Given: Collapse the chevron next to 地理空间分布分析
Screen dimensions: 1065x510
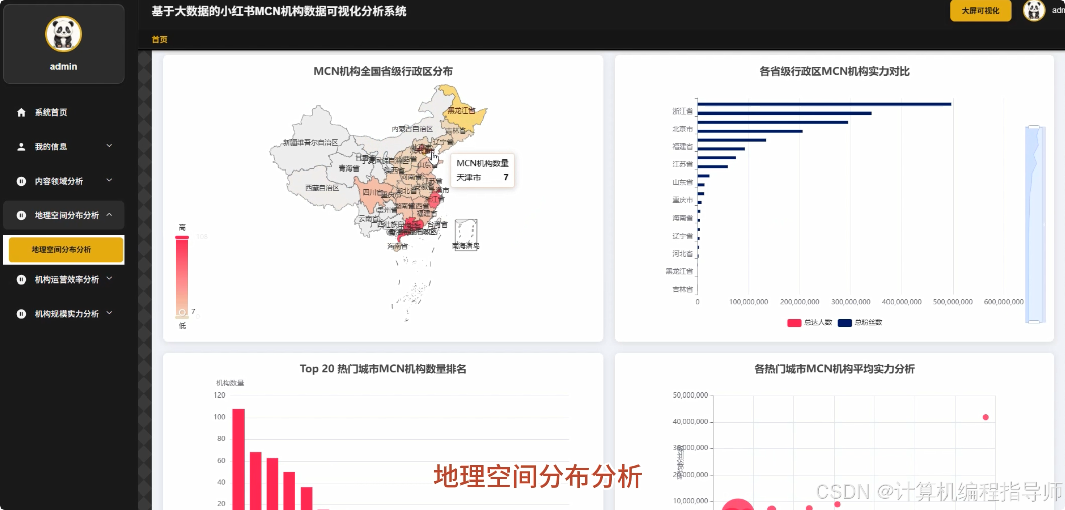Looking at the screenshot, I should [109, 215].
